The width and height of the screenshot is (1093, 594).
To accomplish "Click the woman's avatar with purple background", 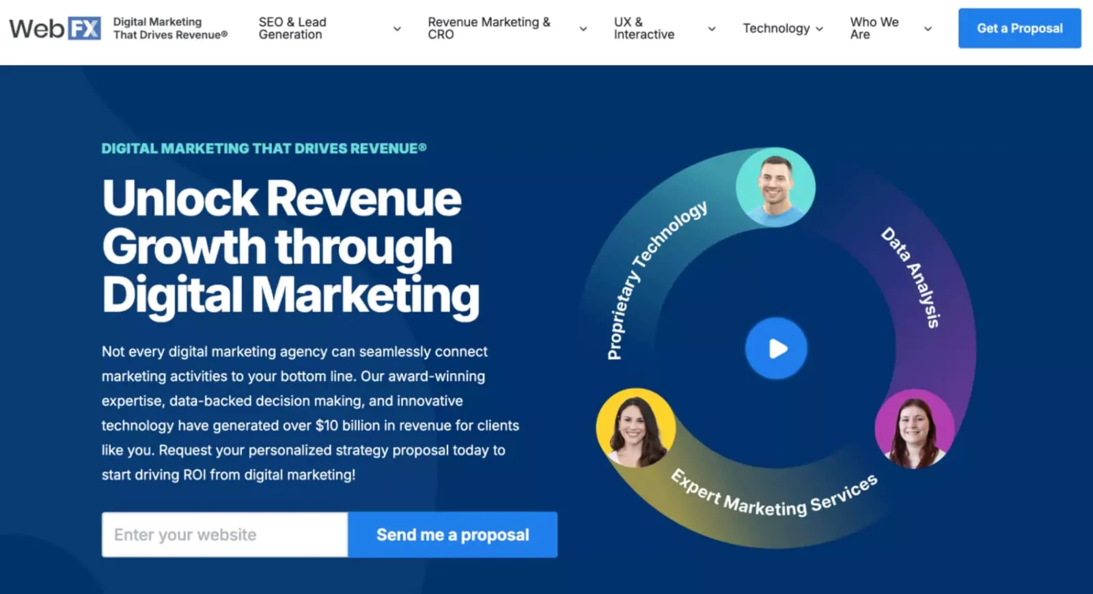I will [914, 429].
